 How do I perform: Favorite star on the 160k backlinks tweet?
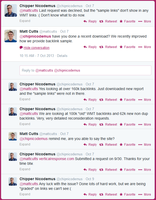(x=121, y=100)
